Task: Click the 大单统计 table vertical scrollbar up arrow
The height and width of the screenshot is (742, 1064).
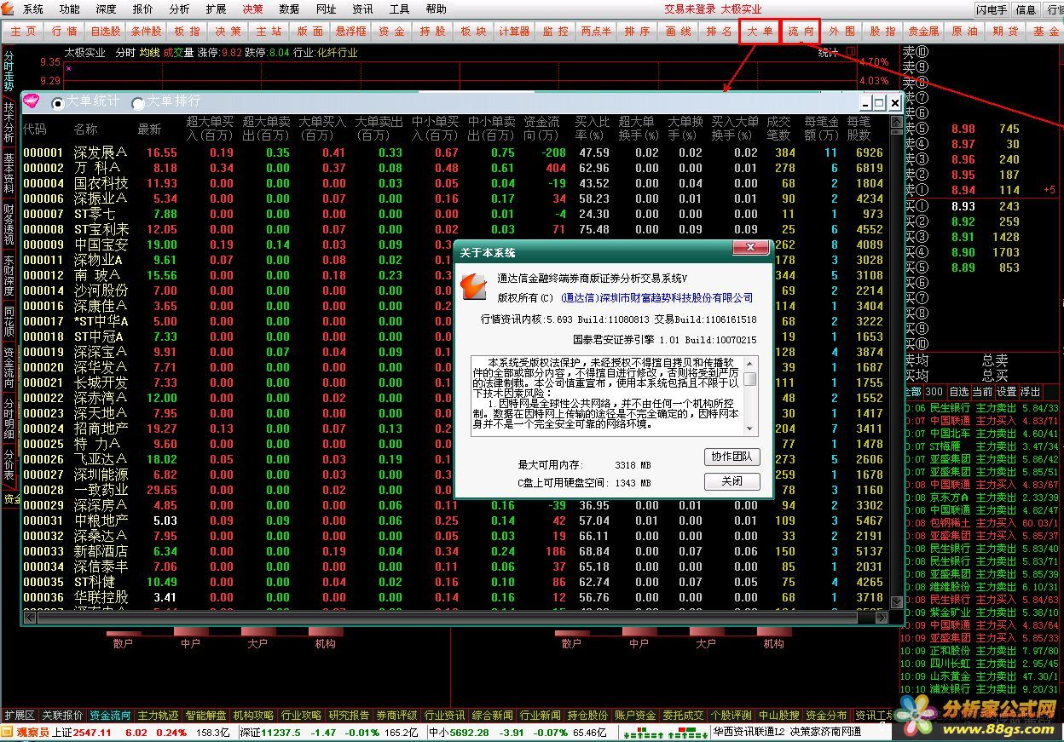Action: coord(896,123)
